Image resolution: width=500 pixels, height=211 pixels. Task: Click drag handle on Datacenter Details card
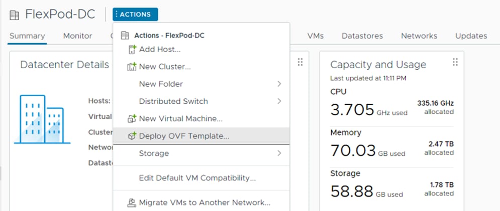[300, 62]
